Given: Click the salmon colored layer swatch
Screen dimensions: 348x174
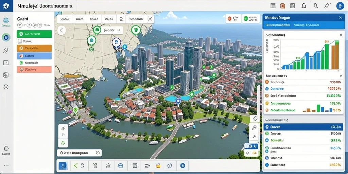Looking at the screenshot, I should [x=34, y=69].
